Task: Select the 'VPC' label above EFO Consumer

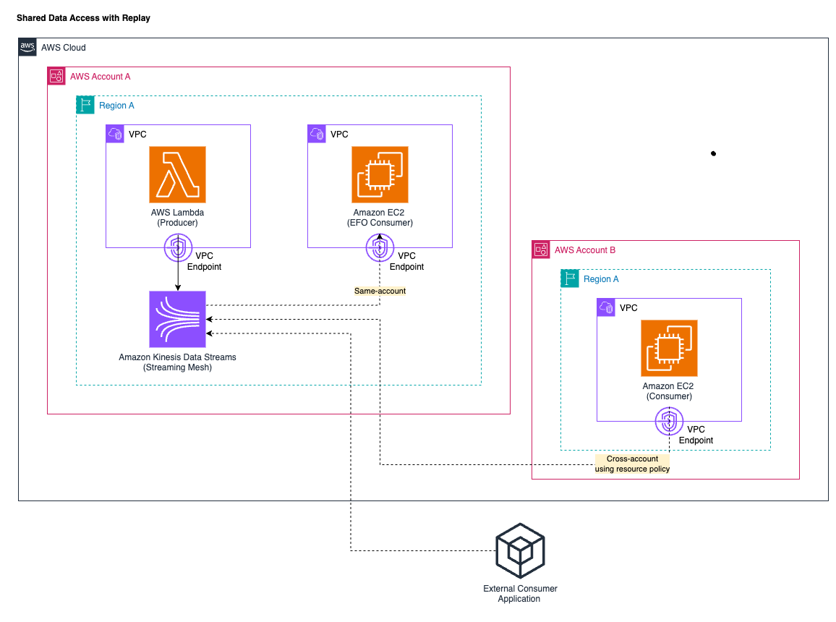Action: point(339,135)
